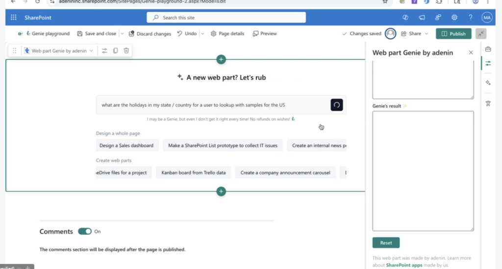Open the MA account avatar
Viewport: 502px width, 269px height.
point(487,18)
